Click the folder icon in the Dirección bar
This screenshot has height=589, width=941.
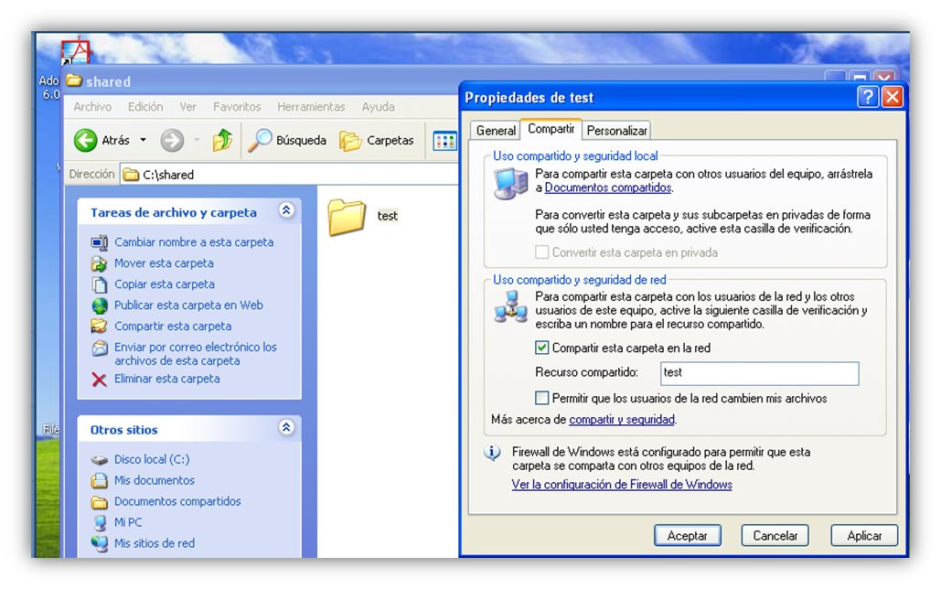pos(131,175)
